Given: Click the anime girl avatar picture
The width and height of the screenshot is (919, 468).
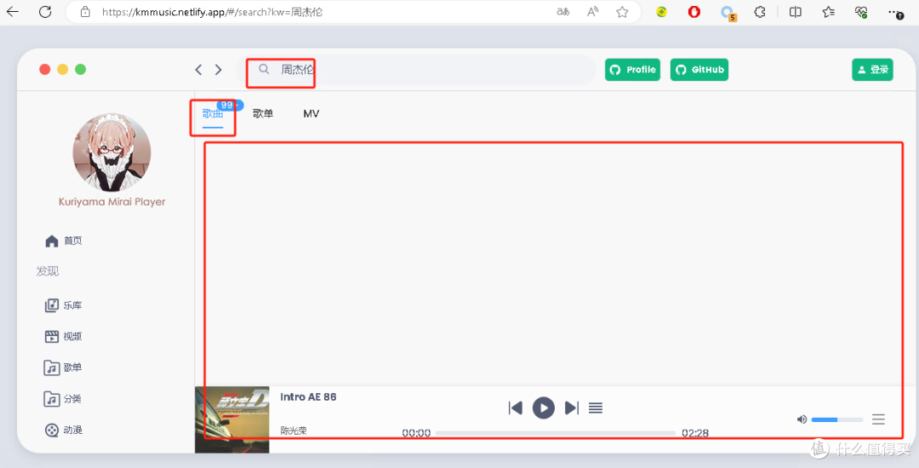Looking at the screenshot, I should click(x=112, y=152).
